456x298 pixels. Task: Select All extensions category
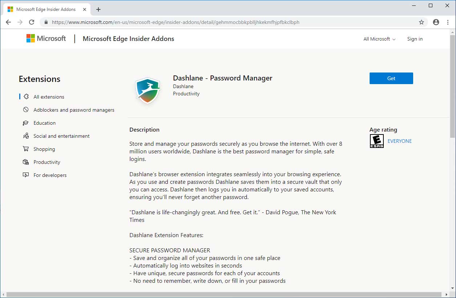tap(49, 97)
